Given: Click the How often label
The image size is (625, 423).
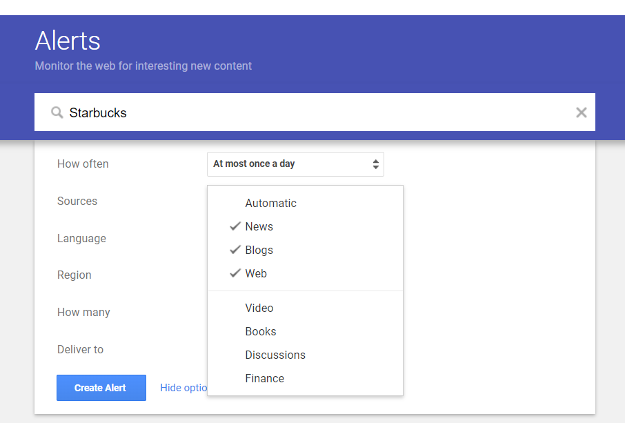Looking at the screenshot, I should pyautogui.click(x=83, y=164).
